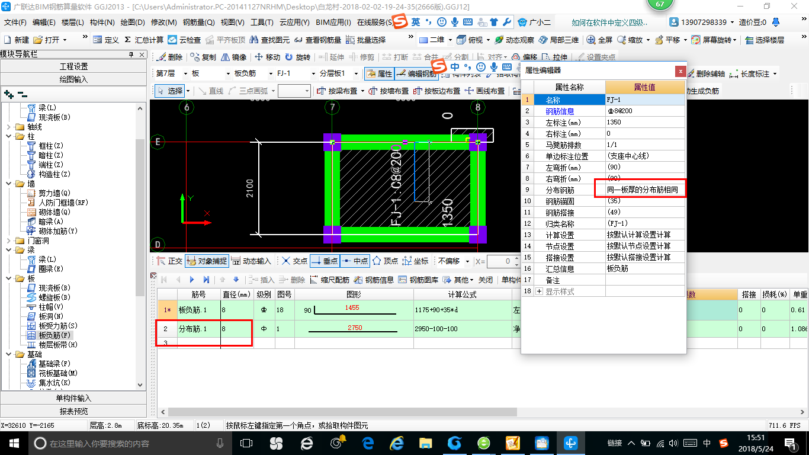Open 钢筋图库 rebar library
This screenshot has height=455, width=809.
tap(418, 280)
